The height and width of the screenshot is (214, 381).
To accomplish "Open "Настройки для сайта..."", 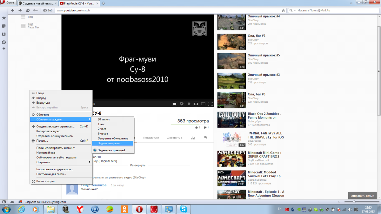I will click(x=61, y=174).
